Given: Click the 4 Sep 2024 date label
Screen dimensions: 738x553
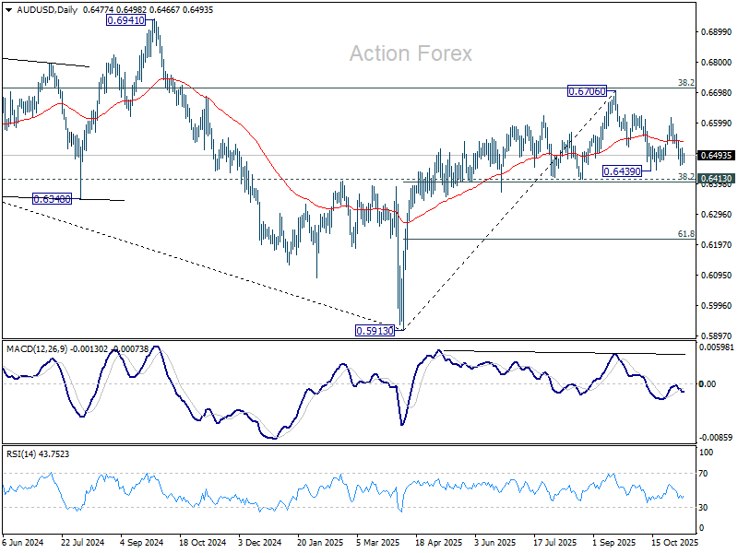Looking at the screenshot, I should click(x=142, y=544).
